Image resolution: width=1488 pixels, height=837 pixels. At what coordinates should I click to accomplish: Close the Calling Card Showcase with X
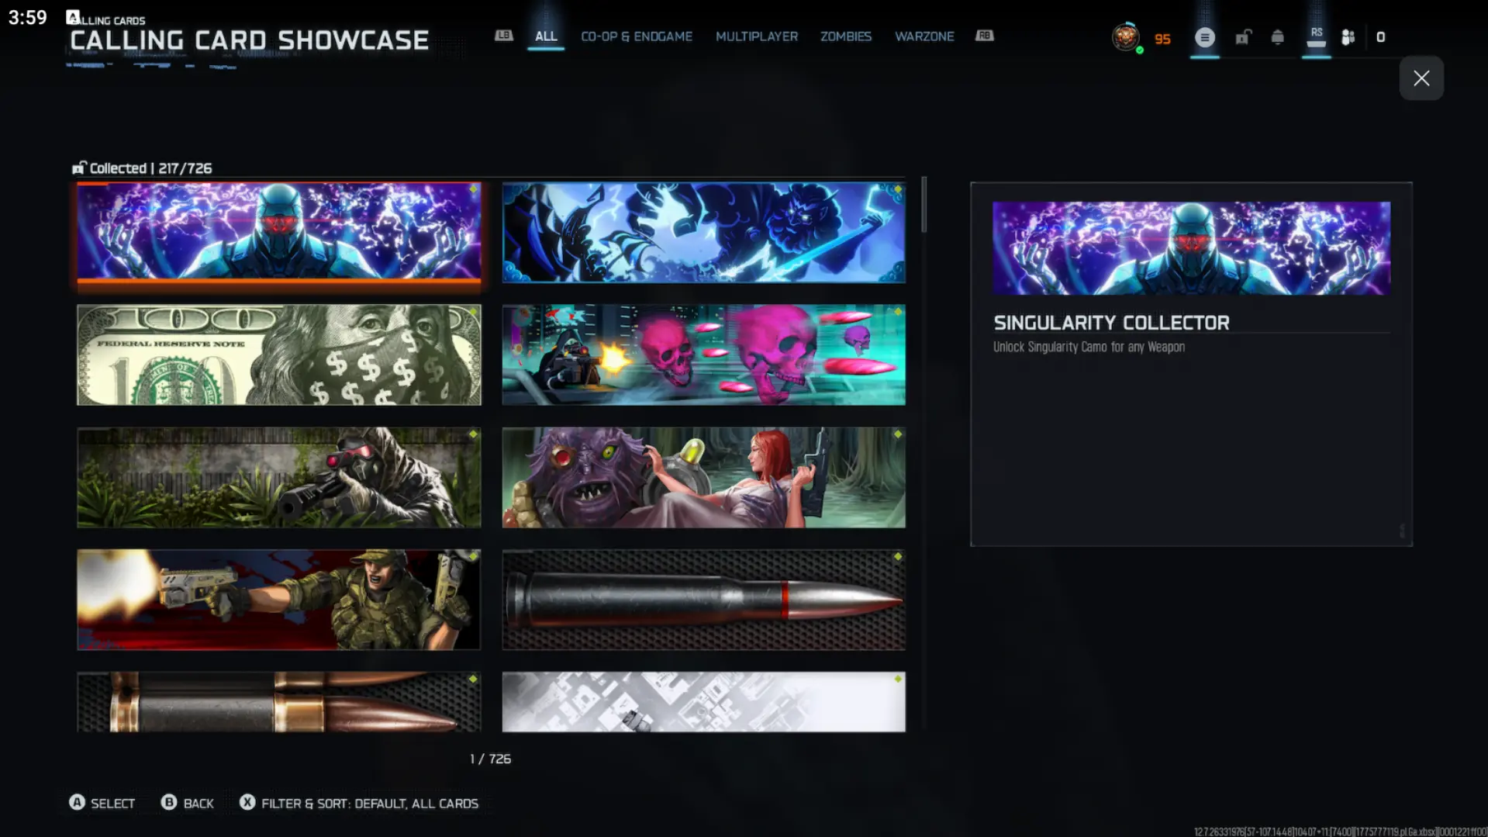(1421, 78)
